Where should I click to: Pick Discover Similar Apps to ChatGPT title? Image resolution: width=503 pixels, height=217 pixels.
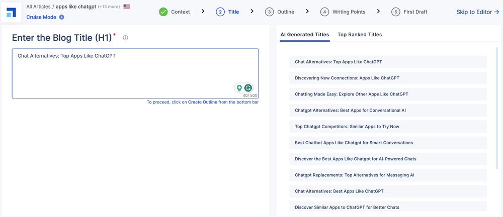[388, 207]
